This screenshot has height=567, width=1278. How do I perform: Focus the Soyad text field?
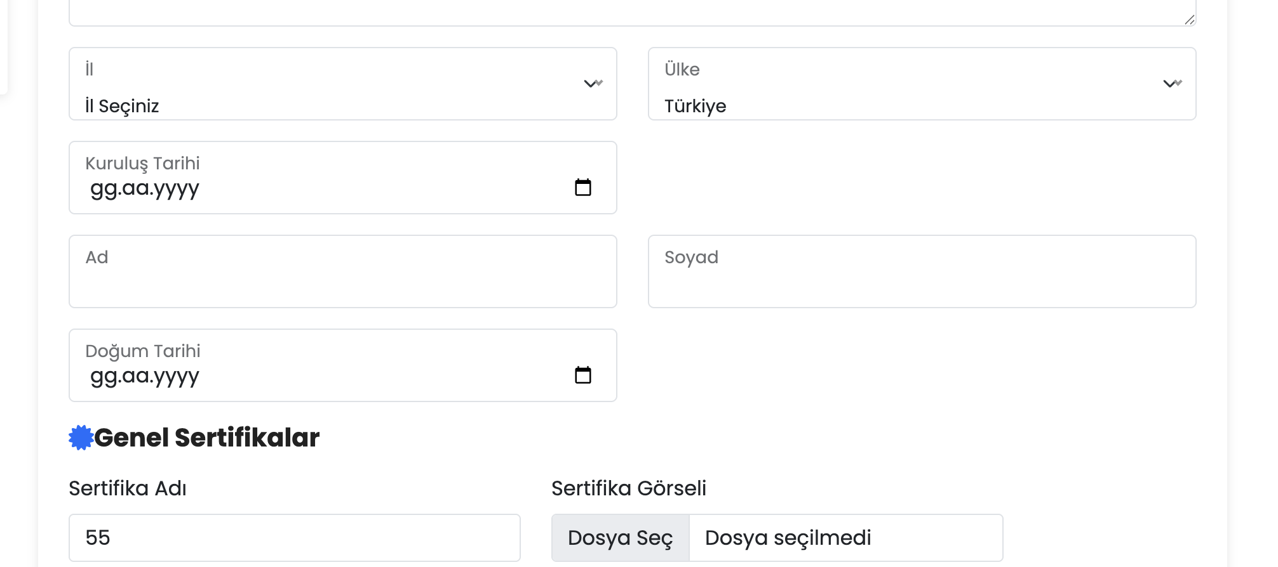[922, 271]
